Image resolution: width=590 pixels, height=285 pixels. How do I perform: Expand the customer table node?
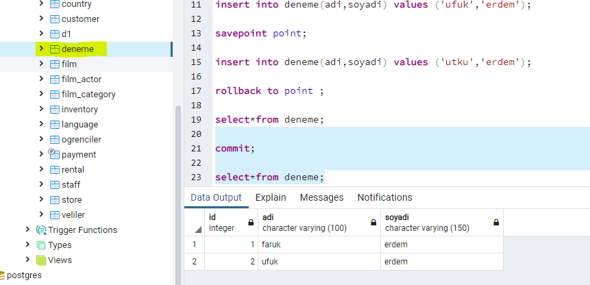pos(41,18)
